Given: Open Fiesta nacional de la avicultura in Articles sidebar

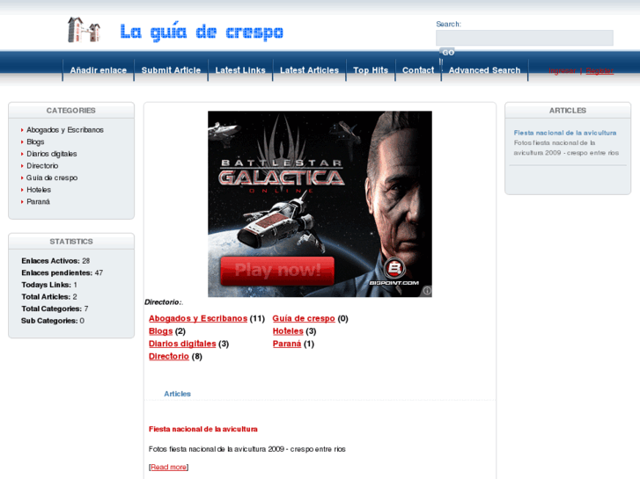Looking at the screenshot, I should tap(565, 133).
